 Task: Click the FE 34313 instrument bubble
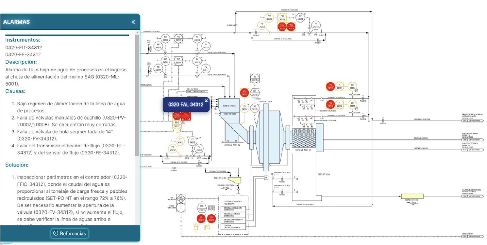pyautogui.click(x=261, y=25)
